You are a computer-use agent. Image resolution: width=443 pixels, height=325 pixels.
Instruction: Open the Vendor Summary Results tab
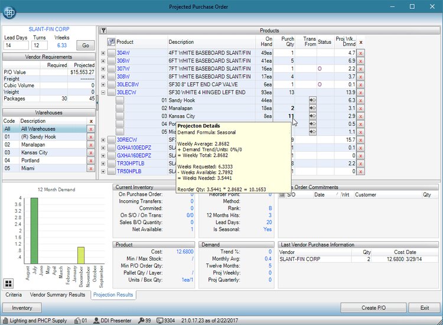[x=57, y=295]
